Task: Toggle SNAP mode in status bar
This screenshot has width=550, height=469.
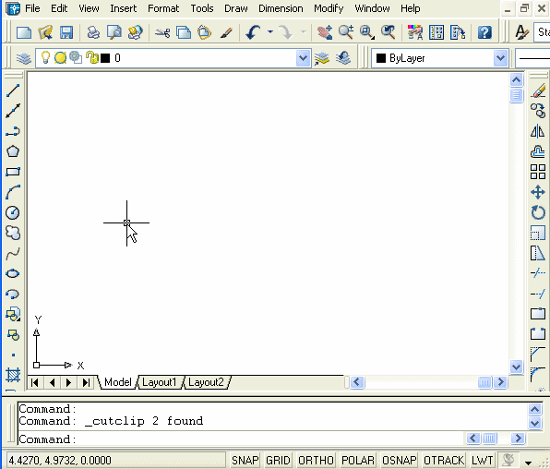Action: pos(245,460)
